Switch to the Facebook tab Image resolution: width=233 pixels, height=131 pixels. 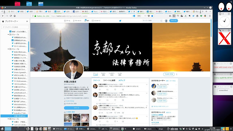click(x=76, y=11)
